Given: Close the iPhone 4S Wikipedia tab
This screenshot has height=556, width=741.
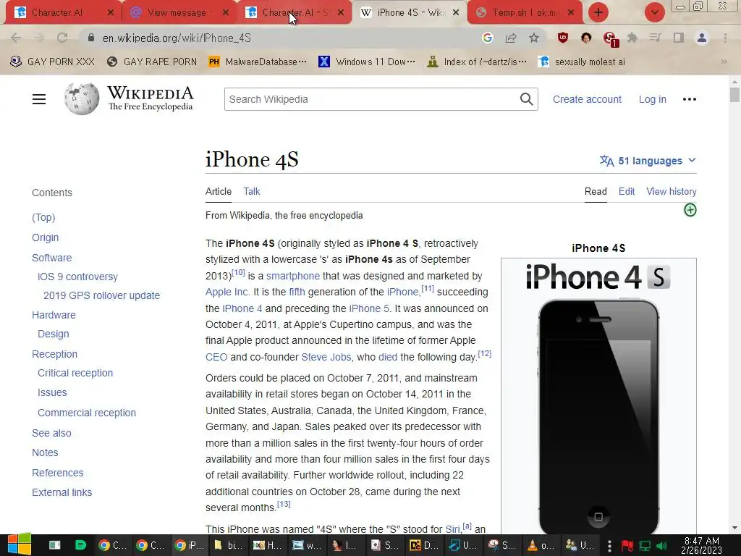Looking at the screenshot, I should (x=456, y=12).
